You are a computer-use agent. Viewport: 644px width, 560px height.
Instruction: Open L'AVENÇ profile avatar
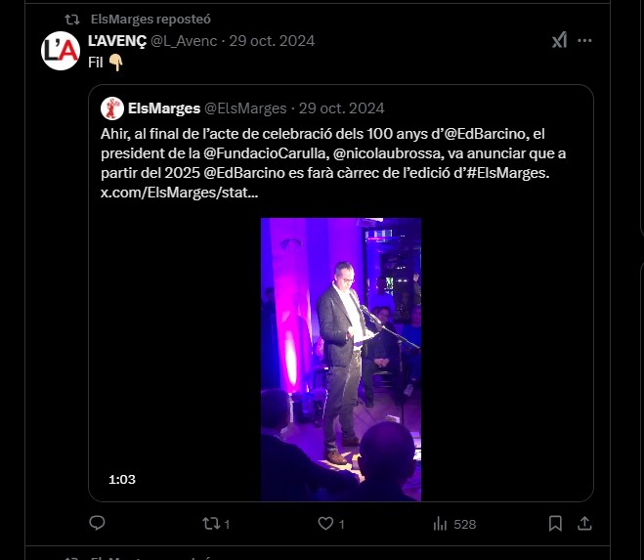[60, 50]
